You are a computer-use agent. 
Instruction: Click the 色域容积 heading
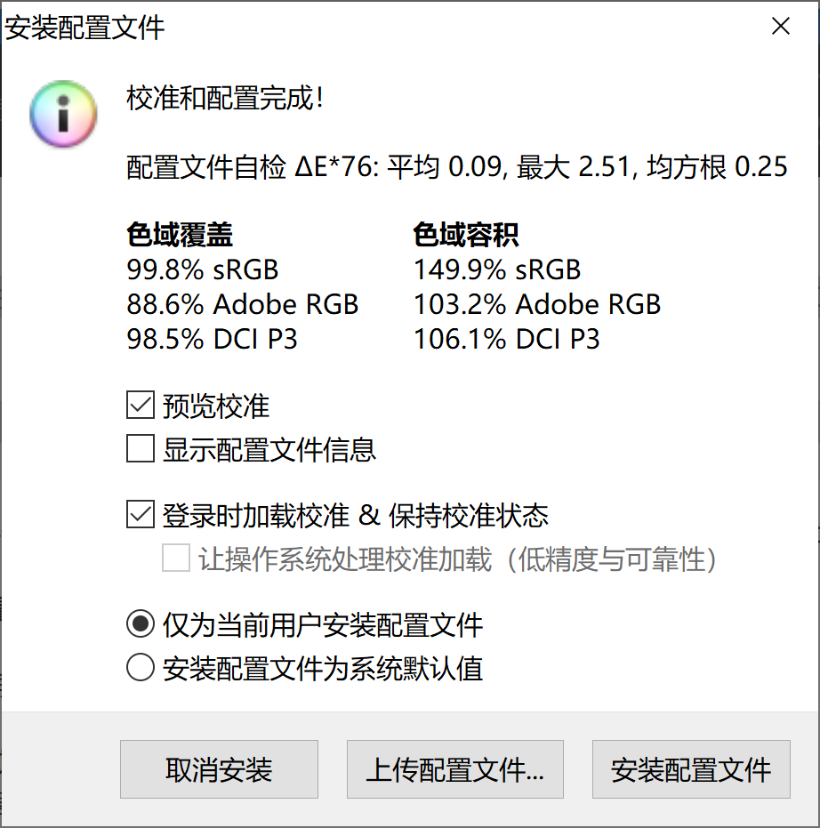point(466,235)
